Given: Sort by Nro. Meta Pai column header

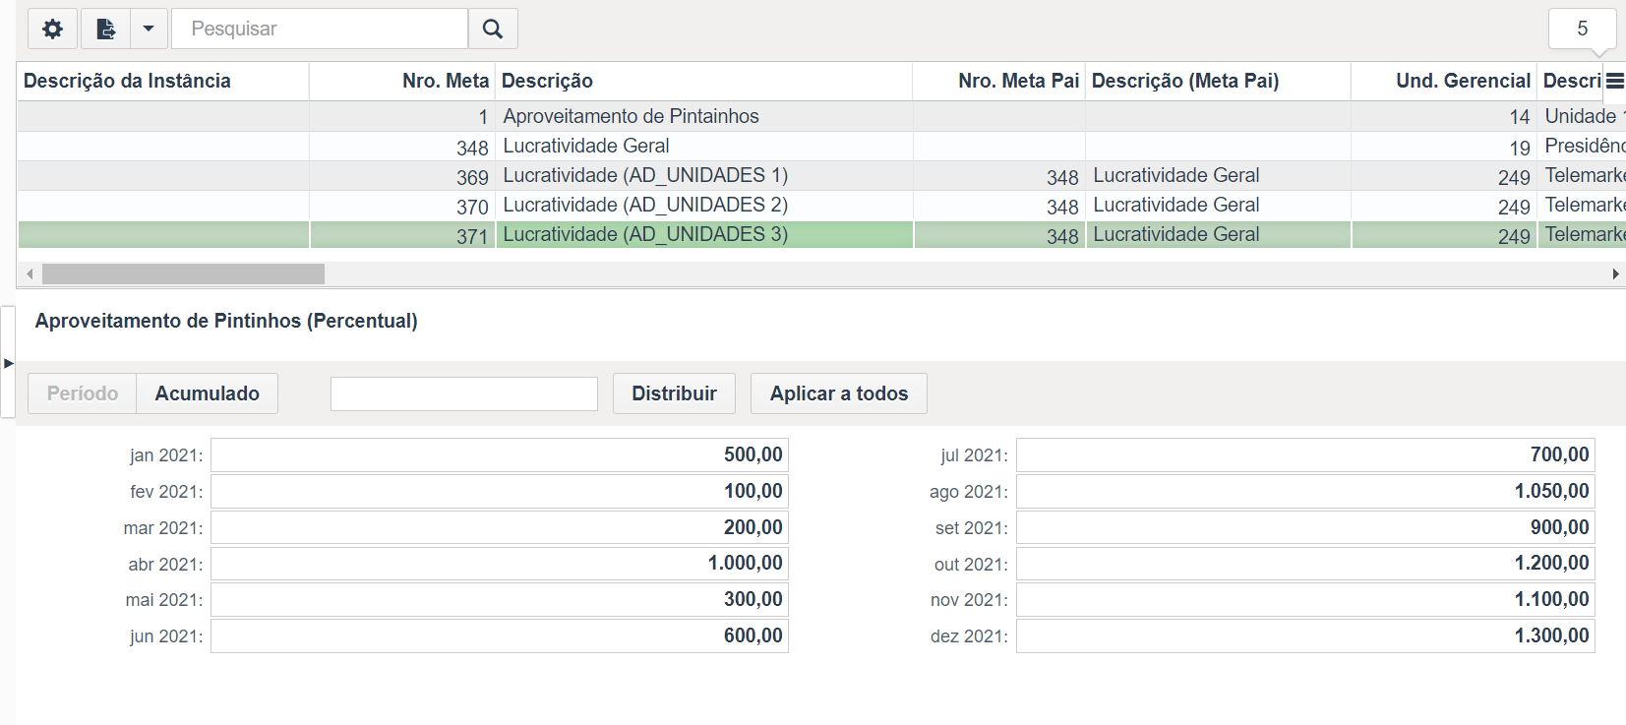Looking at the screenshot, I should [999, 81].
